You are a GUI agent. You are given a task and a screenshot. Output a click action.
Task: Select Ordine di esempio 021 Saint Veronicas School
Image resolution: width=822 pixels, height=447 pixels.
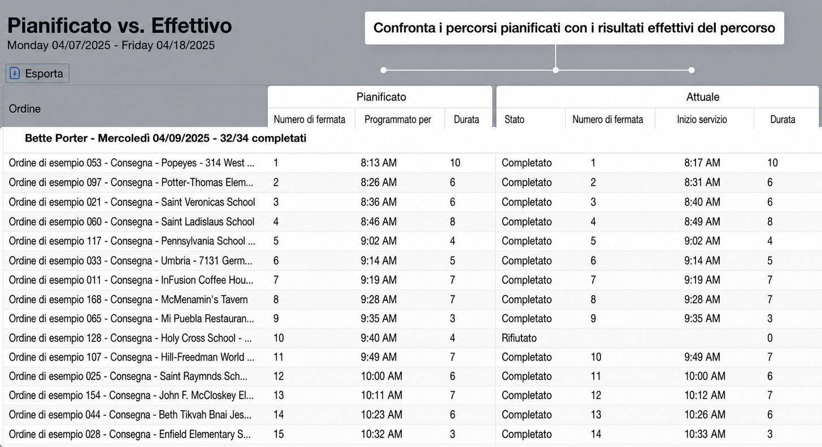132,202
